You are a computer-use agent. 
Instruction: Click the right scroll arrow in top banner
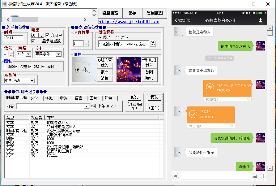click(x=85, y=19)
